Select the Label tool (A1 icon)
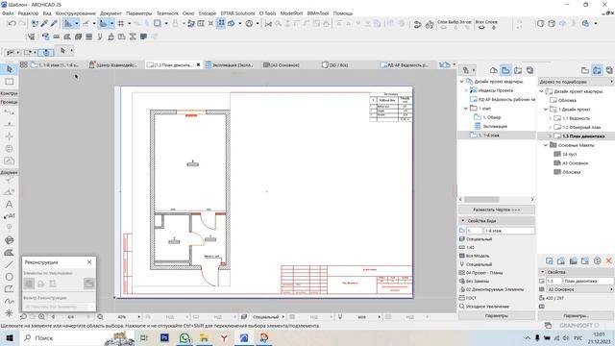This screenshot has width=615, height=346. point(9,216)
